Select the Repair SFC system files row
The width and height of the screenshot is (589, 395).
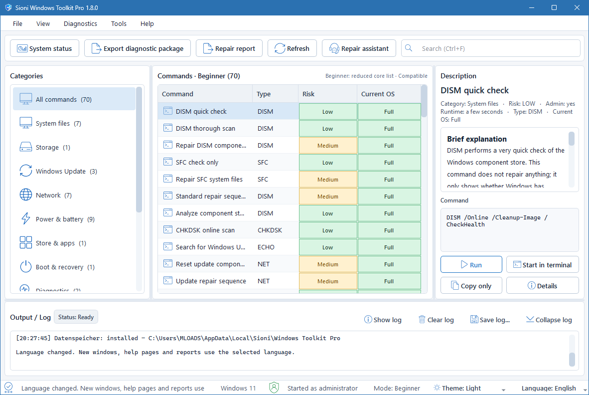coord(289,179)
